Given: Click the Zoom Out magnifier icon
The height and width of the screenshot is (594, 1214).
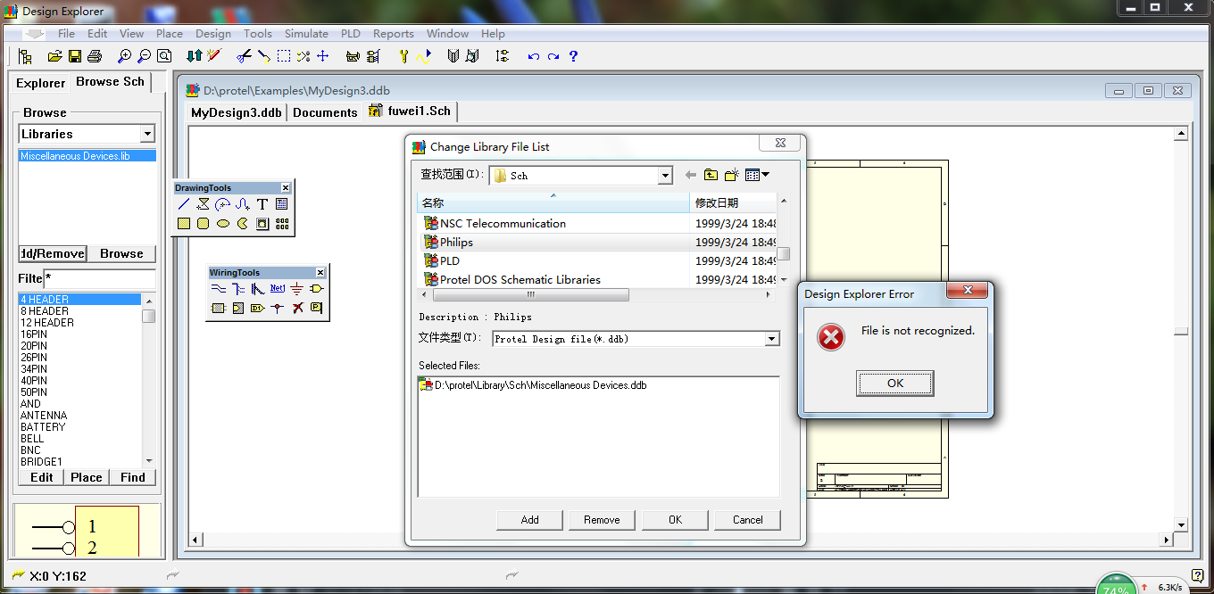Looking at the screenshot, I should (144, 56).
